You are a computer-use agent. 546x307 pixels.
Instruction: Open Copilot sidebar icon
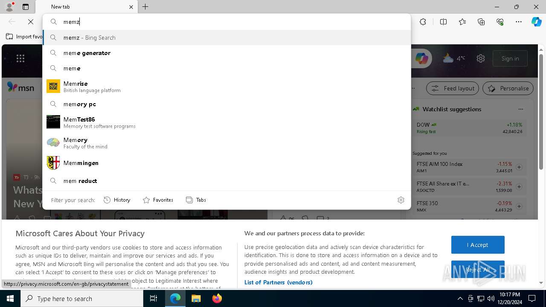tap(537, 22)
